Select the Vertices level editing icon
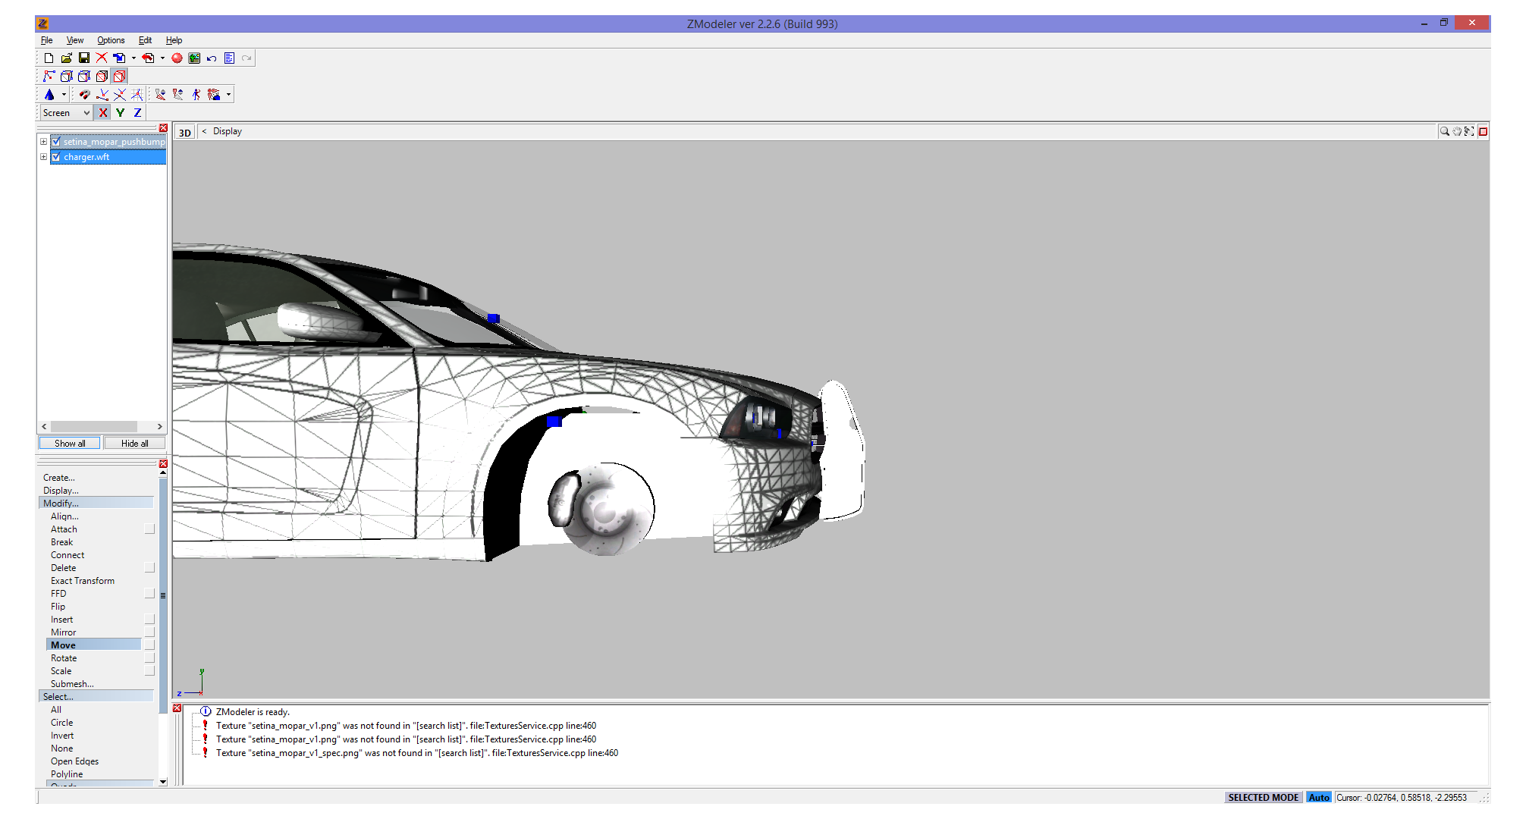 tap(49, 76)
